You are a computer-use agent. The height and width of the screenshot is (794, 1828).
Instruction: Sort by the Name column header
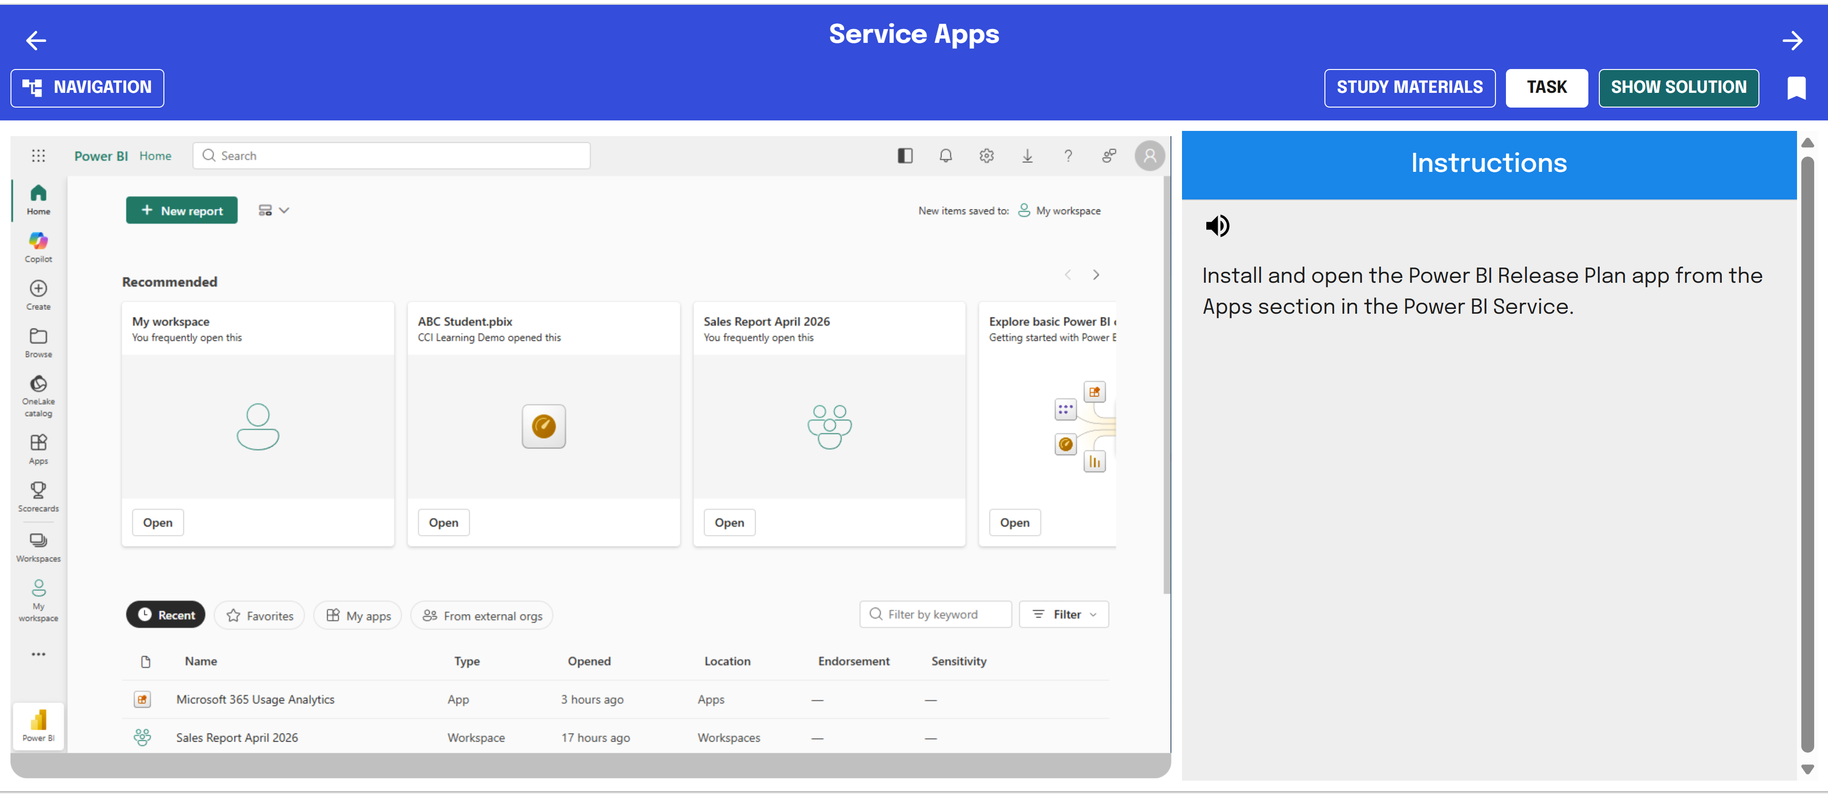pos(201,661)
